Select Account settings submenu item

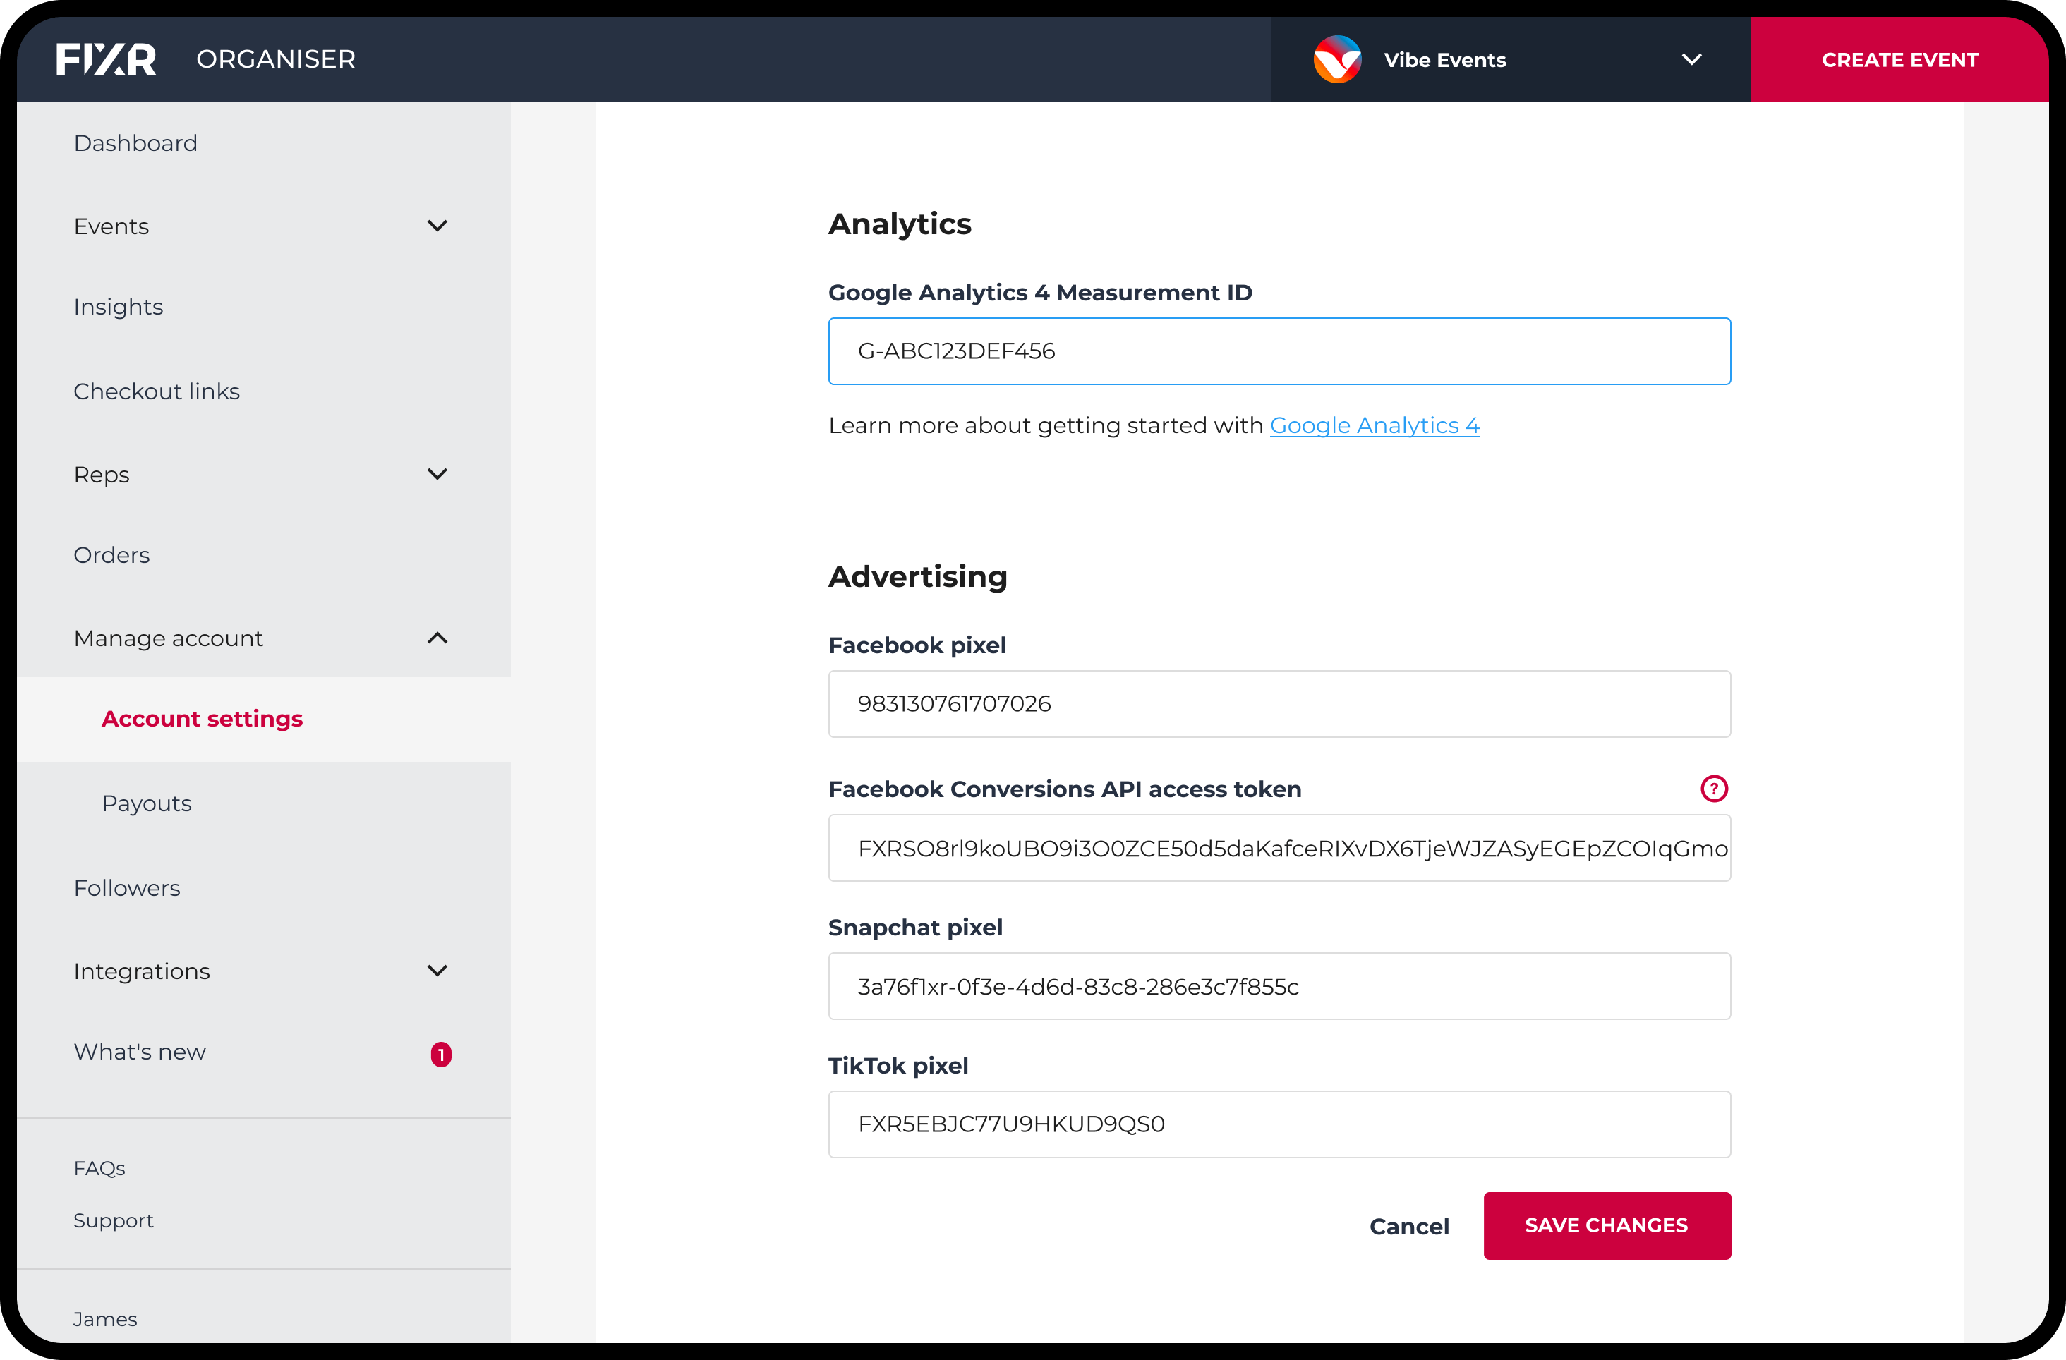(x=203, y=719)
